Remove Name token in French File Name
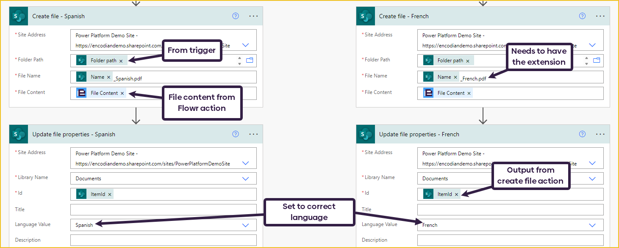This screenshot has width=619, height=248. [x=455, y=77]
